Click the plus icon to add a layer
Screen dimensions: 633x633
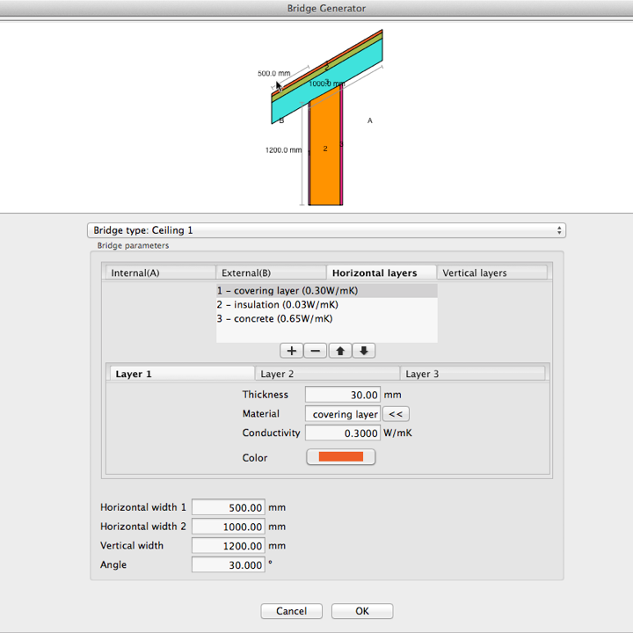click(x=292, y=351)
